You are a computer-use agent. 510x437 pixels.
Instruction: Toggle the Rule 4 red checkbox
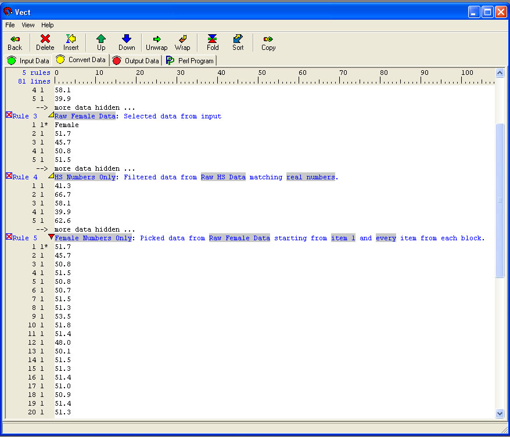(9, 176)
